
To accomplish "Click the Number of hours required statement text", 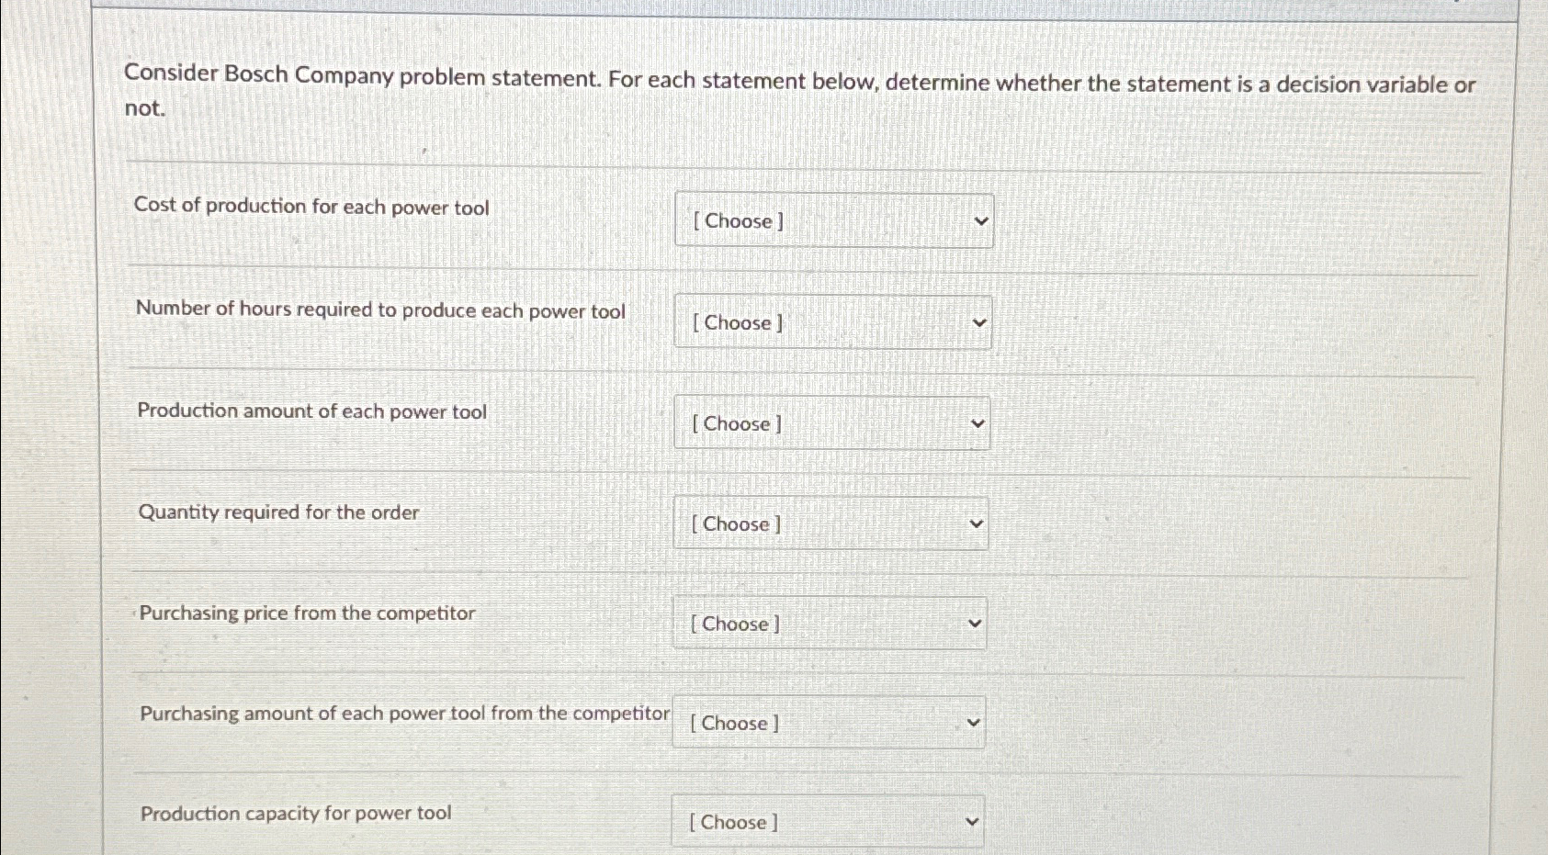I will coord(382,310).
